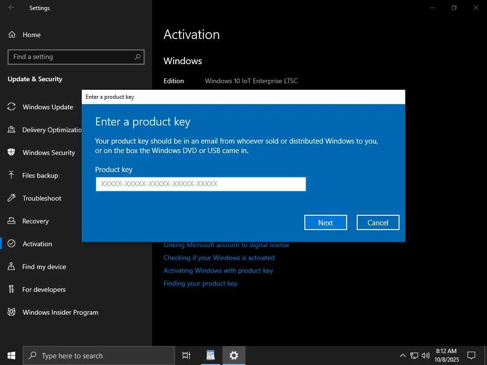Go to Windows Update section

48,107
